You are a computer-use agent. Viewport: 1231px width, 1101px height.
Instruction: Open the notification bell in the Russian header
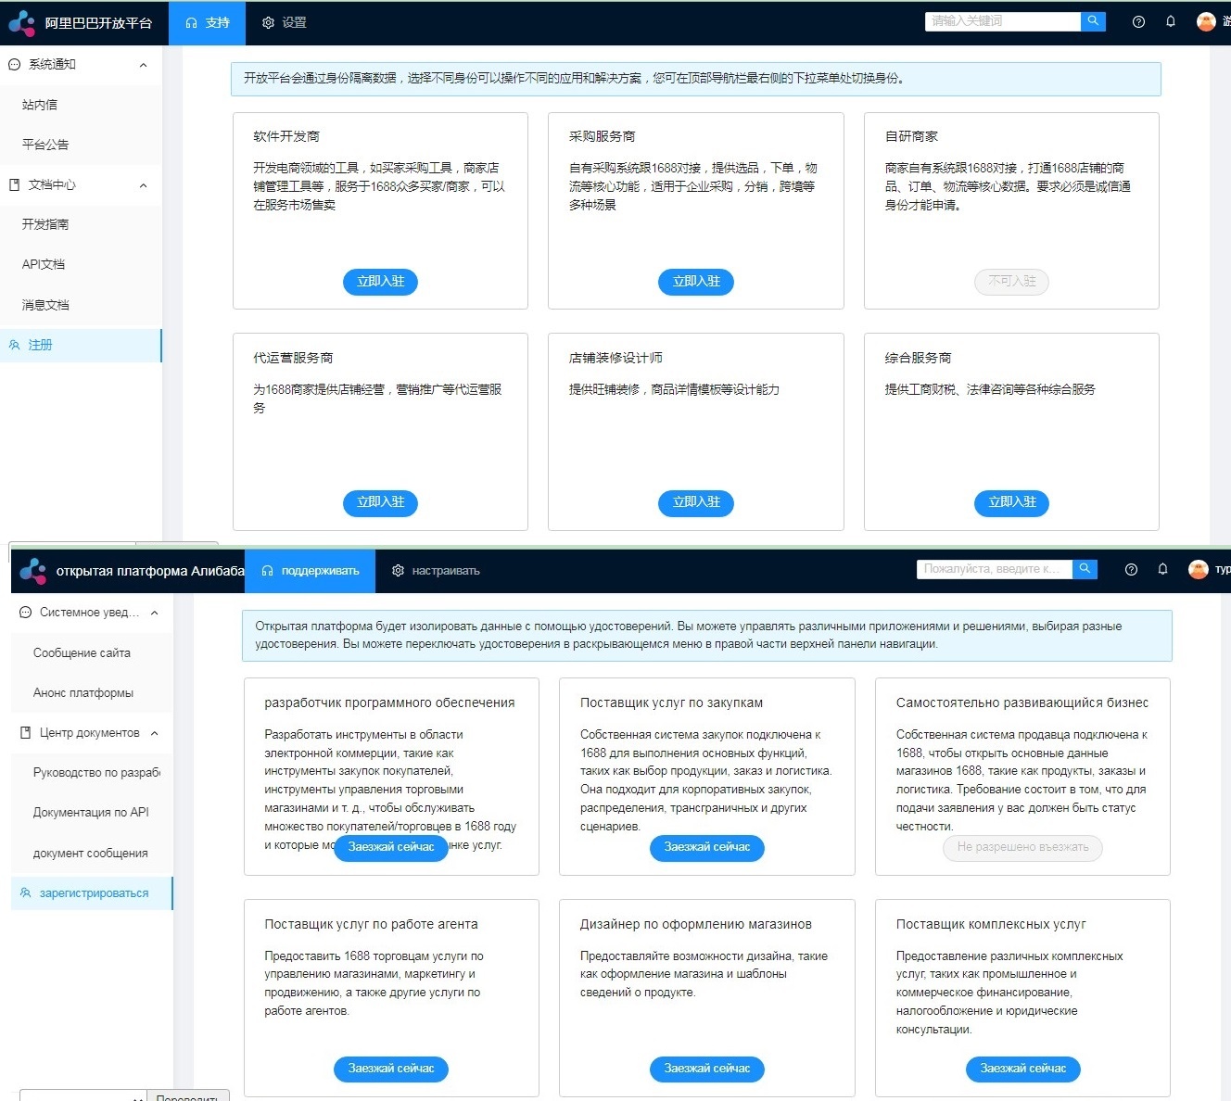pos(1162,570)
